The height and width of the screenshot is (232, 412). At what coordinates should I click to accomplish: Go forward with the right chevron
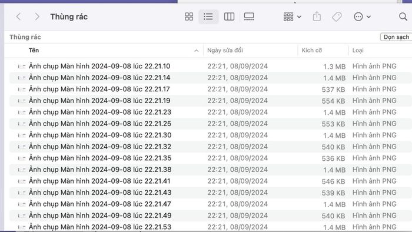pyautogui.click(x=37, y=17)
